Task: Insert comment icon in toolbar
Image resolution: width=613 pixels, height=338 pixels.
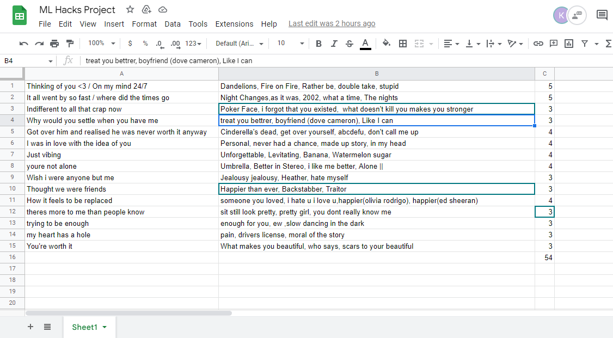Action: click(554, 44)
